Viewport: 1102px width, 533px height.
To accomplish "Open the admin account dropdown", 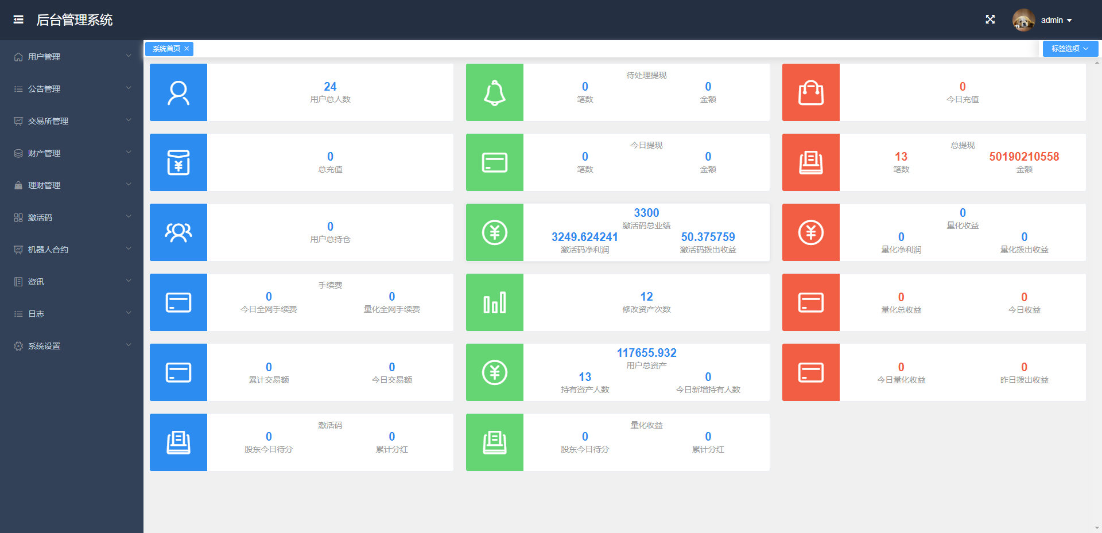I will (1056, 20).
